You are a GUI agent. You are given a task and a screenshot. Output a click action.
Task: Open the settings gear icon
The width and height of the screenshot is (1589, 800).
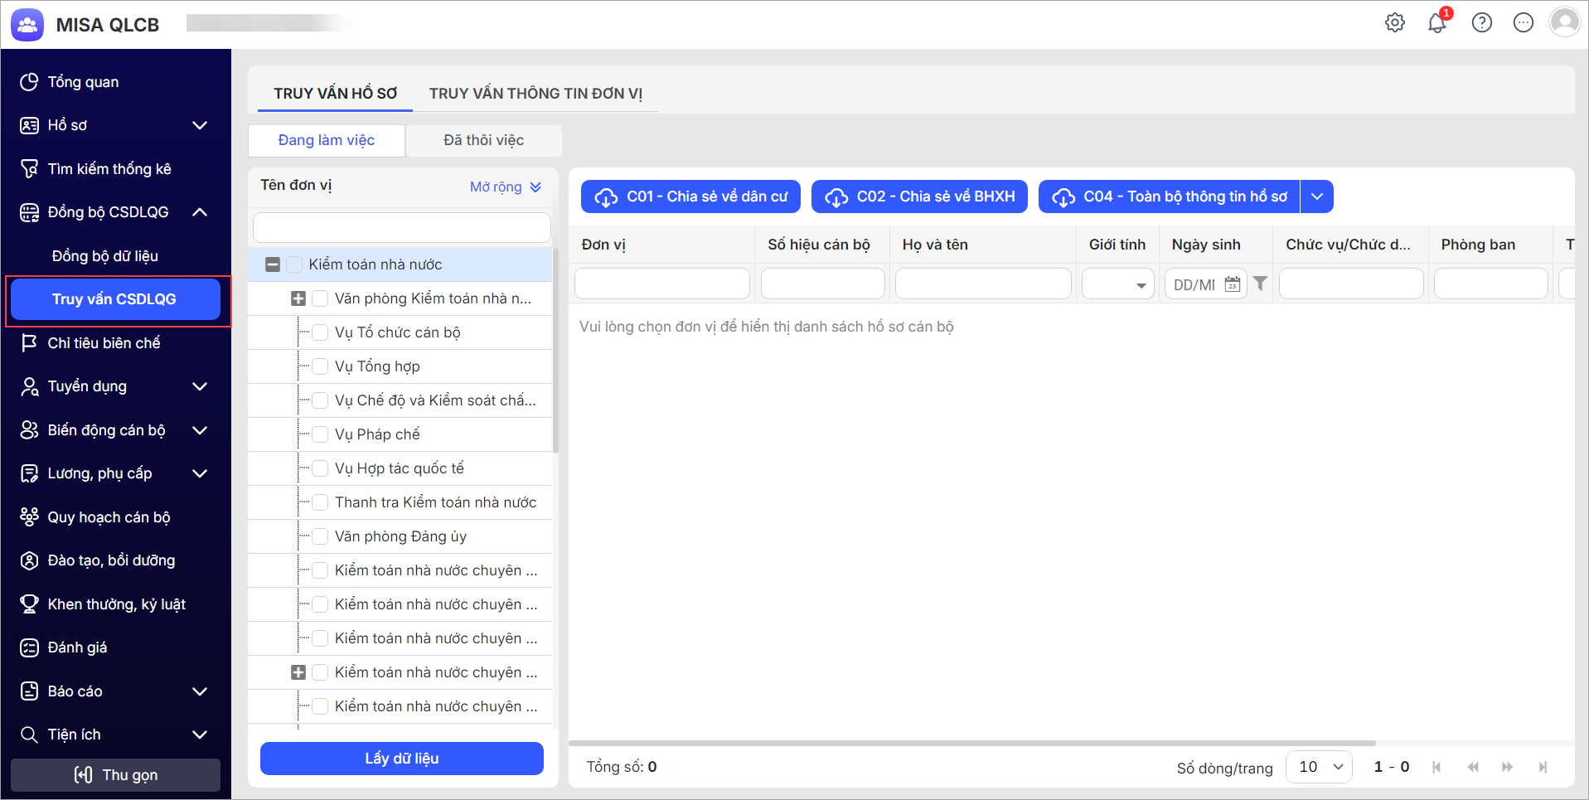point(1395,22)
